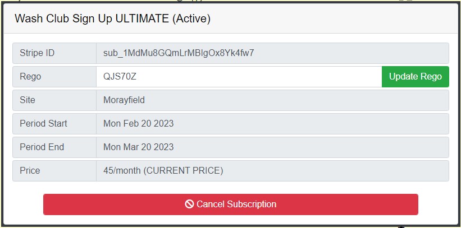Click the Site label
Viewport: 461px width, 228px height.
pos(28,100)
